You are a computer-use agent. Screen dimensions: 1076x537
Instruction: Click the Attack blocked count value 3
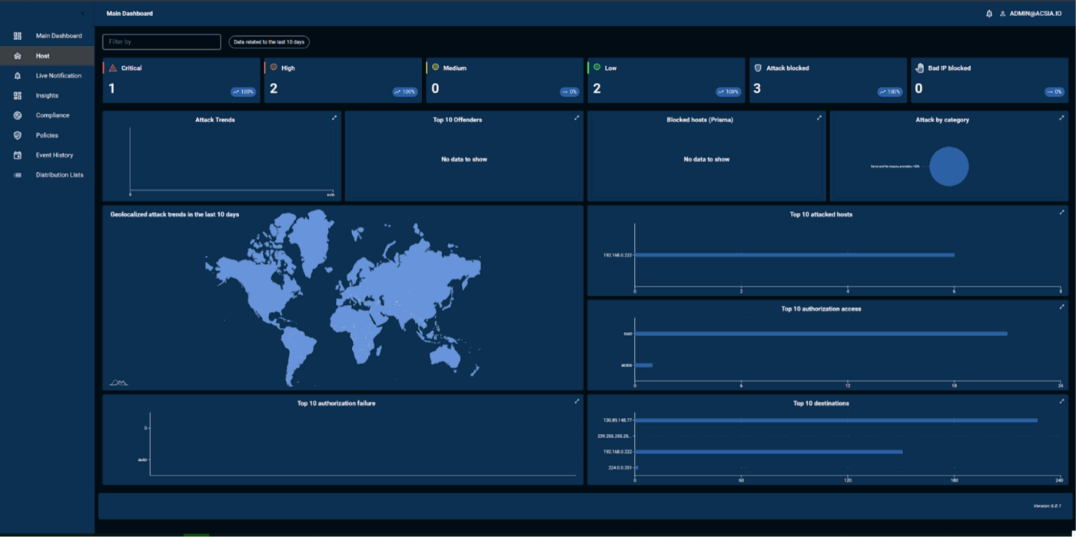point(757,89)
